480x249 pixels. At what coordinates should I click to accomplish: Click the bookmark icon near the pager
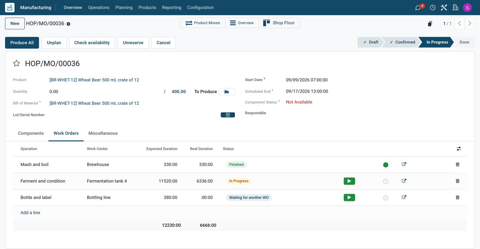coord(430,24)
